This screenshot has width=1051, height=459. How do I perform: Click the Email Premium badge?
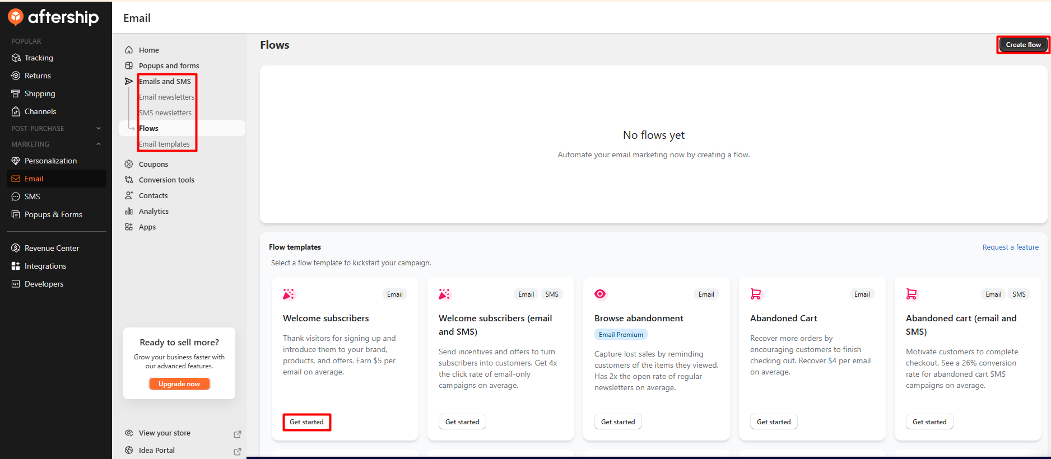pyautogui.click(x=621, y=335)
